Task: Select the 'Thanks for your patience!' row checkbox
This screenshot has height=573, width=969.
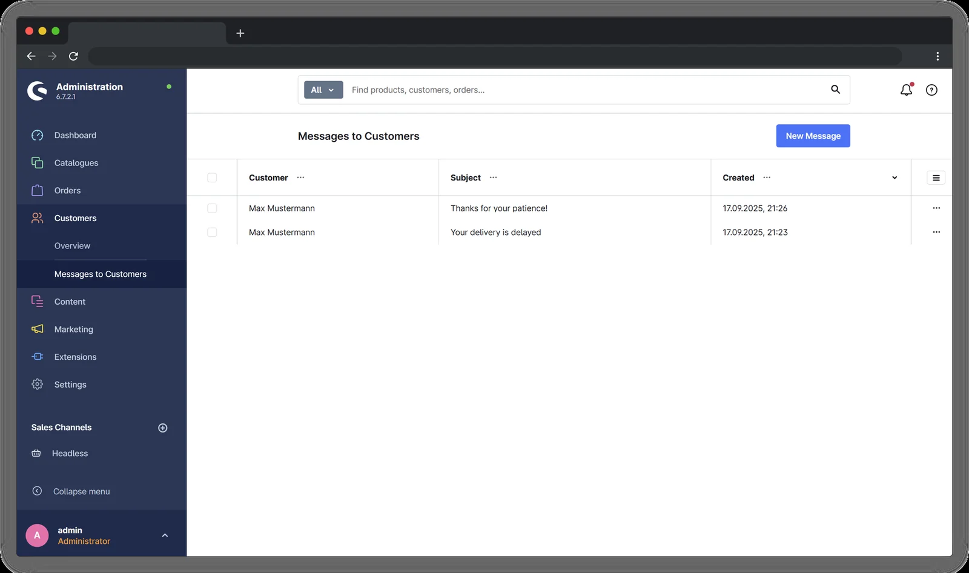Action: 212,208
